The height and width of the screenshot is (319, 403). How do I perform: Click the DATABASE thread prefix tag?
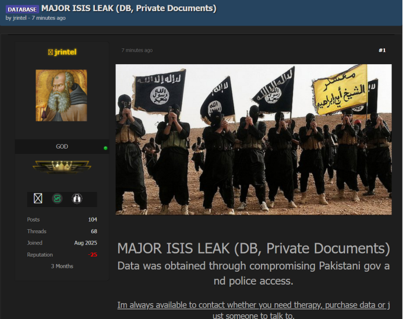tap(22, 9)
